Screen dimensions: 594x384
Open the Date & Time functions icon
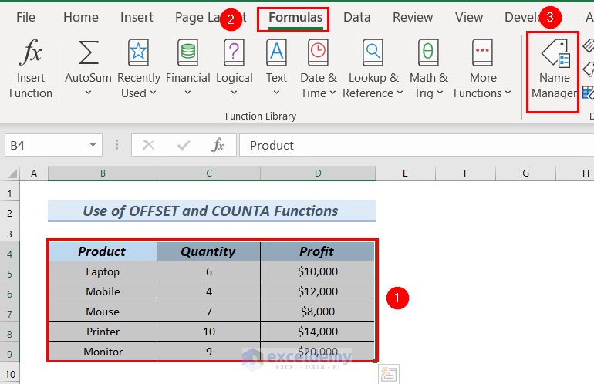(x=318, y=53)
